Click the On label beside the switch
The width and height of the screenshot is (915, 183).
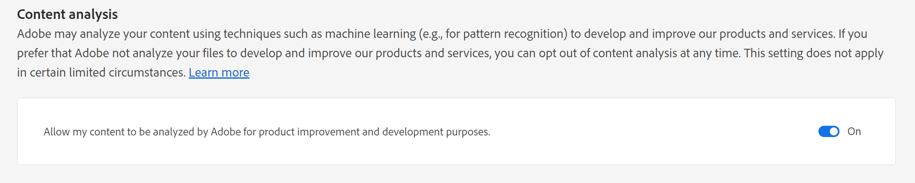854,131
